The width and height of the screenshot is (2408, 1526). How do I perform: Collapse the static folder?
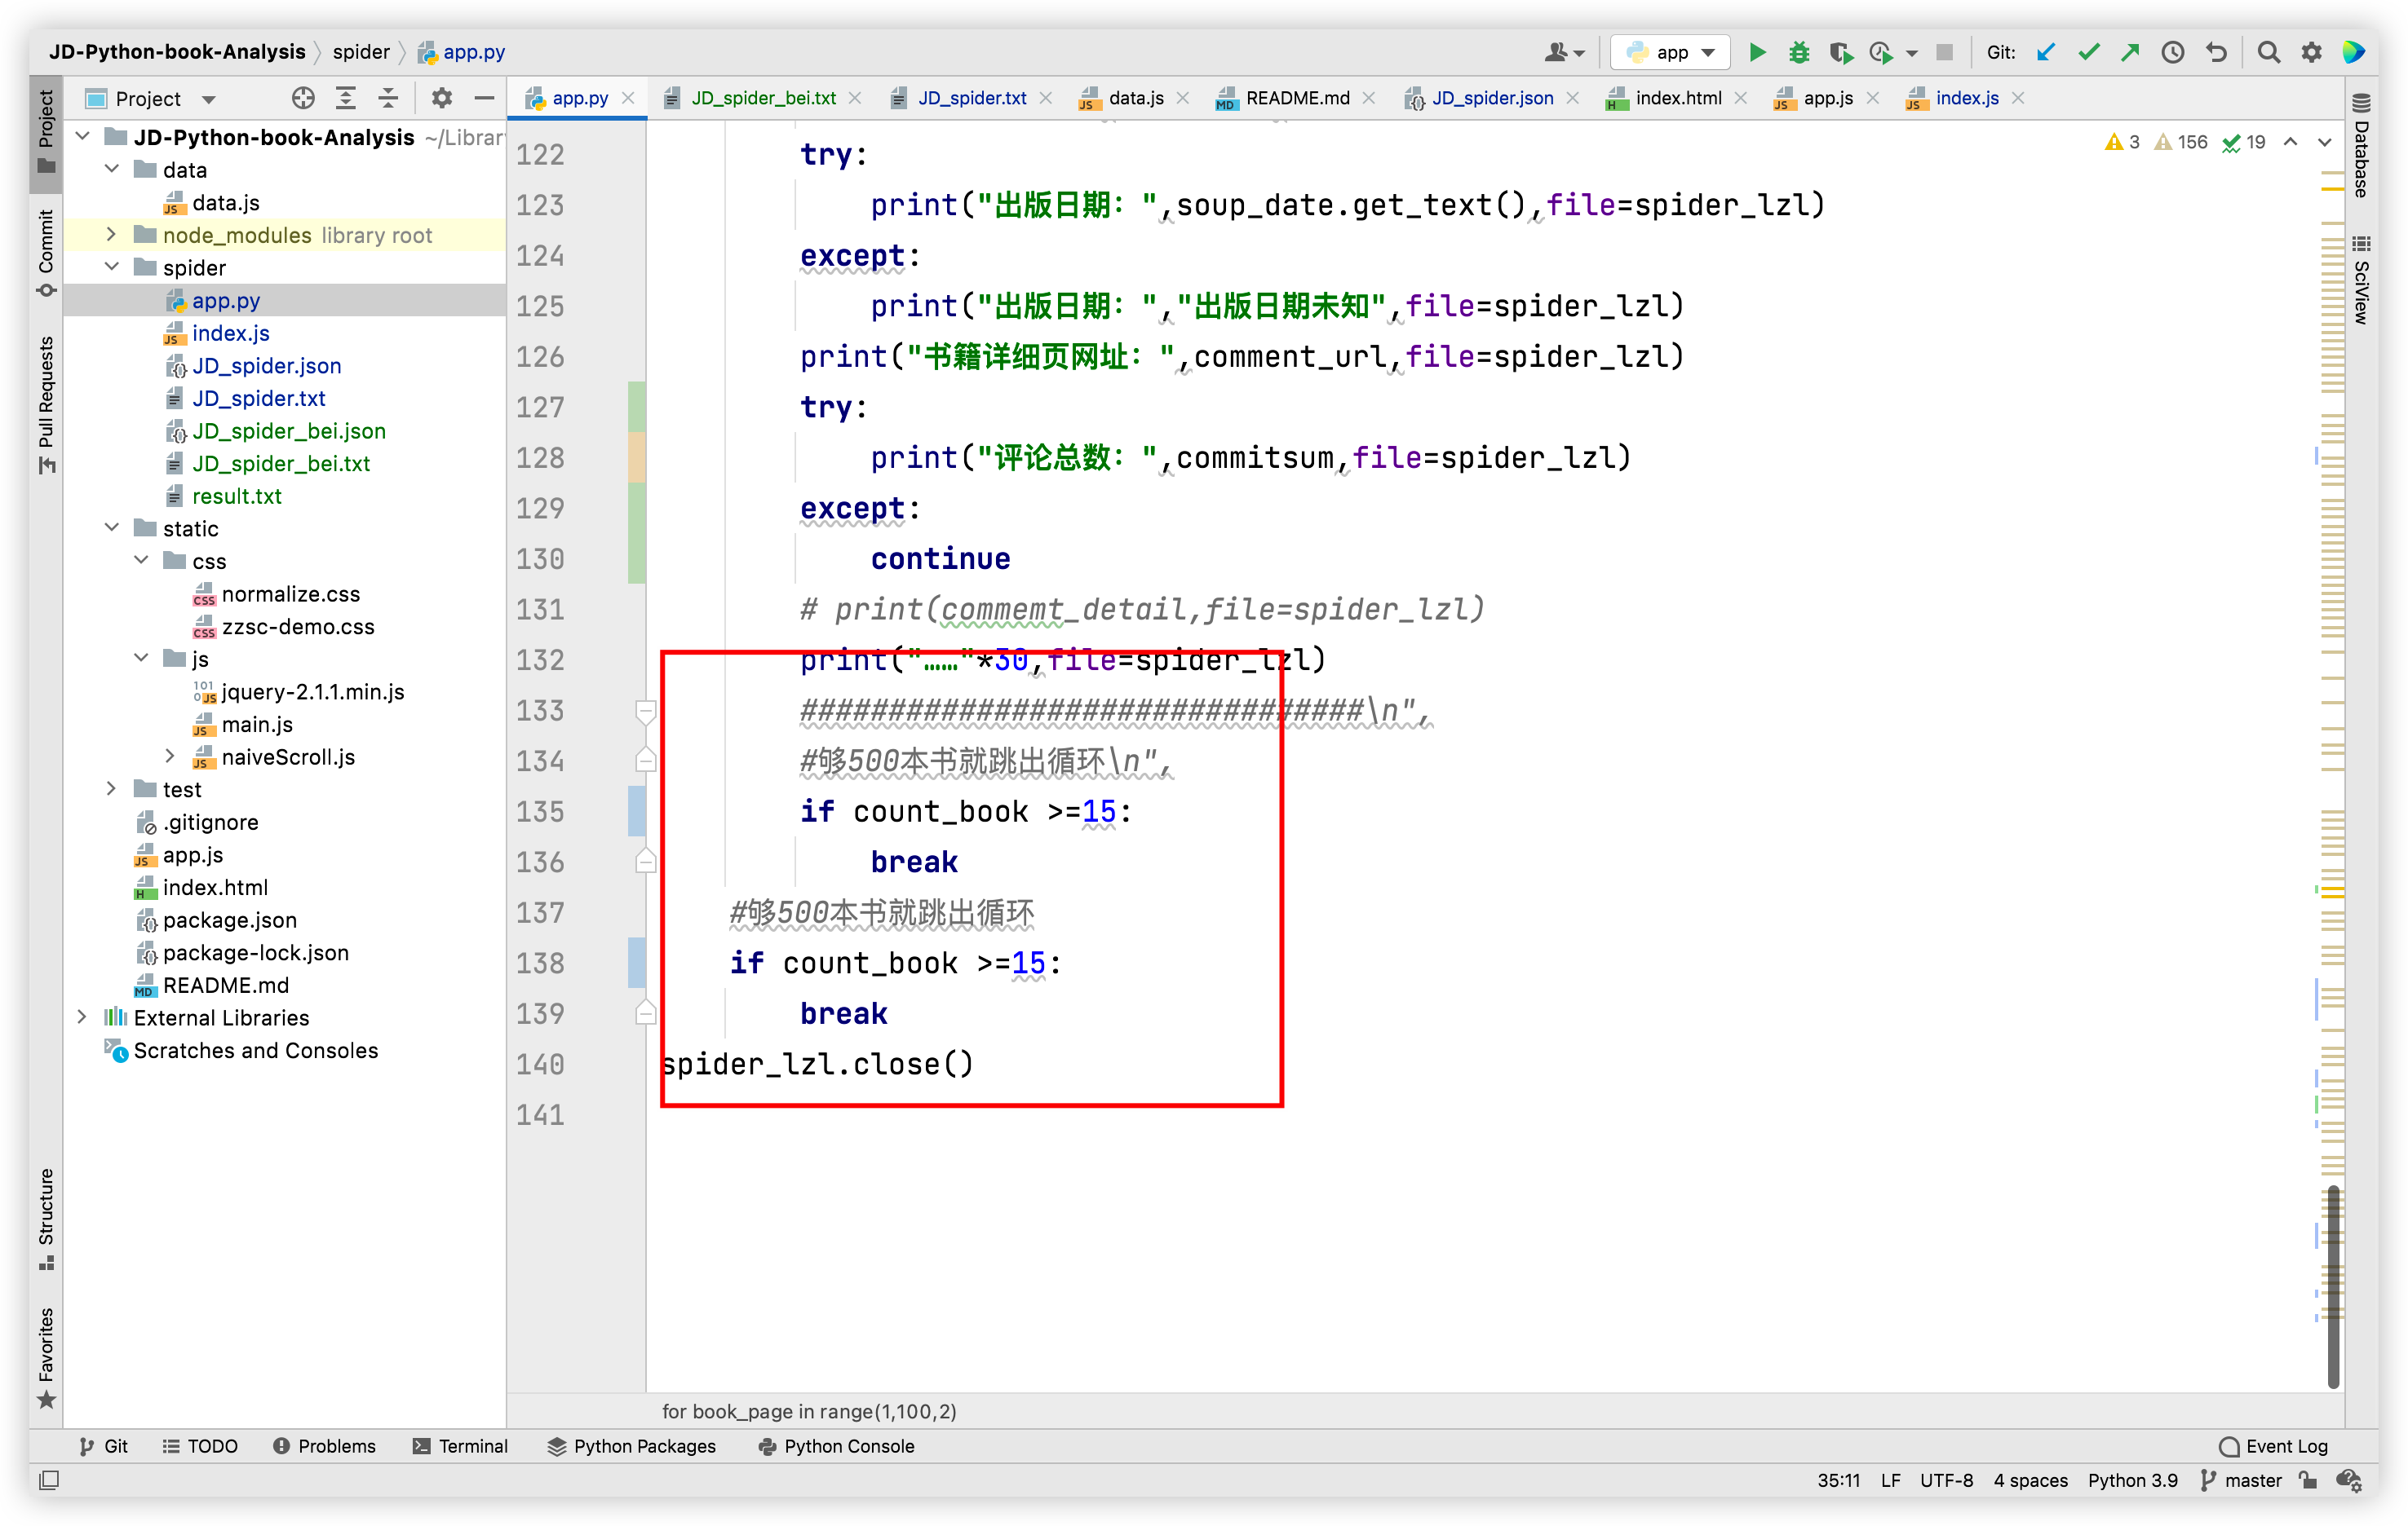click(112, 527)
